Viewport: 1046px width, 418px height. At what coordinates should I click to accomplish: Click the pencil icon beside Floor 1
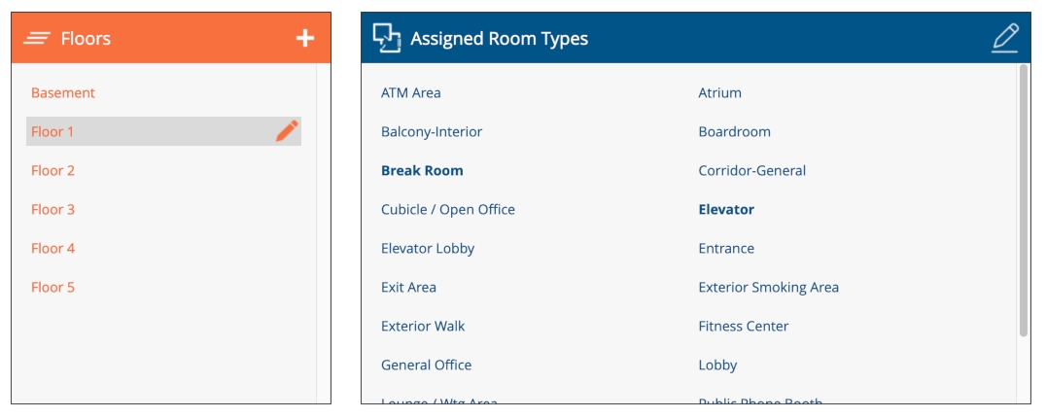(x=286, y=131)
